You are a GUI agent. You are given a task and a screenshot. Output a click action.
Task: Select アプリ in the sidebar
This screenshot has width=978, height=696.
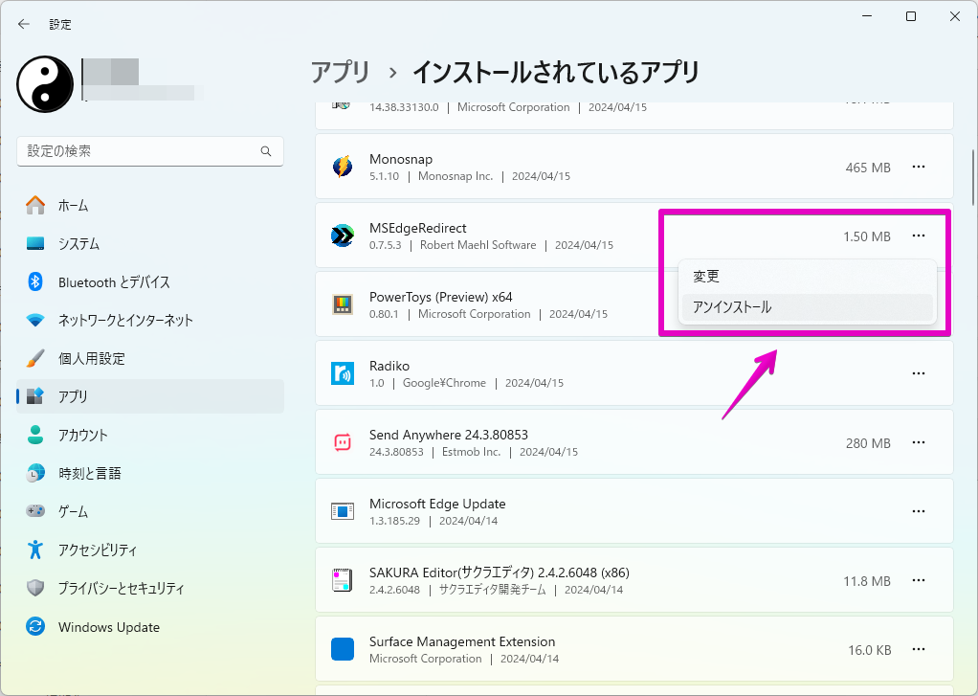click(150, 396)
